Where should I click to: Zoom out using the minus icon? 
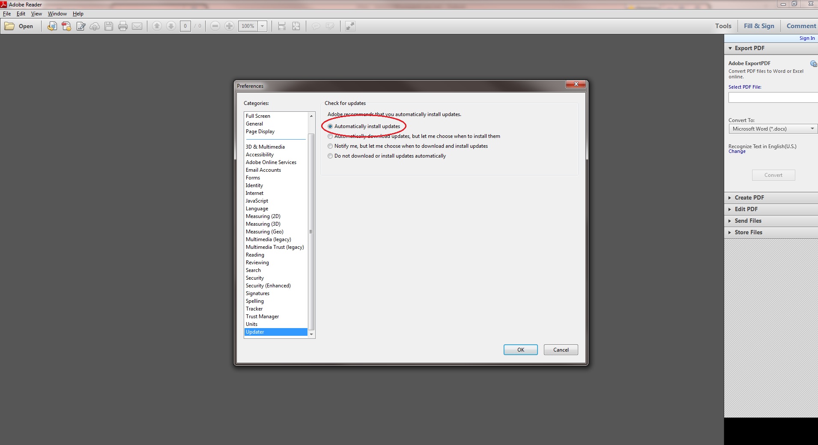[215, 26]
